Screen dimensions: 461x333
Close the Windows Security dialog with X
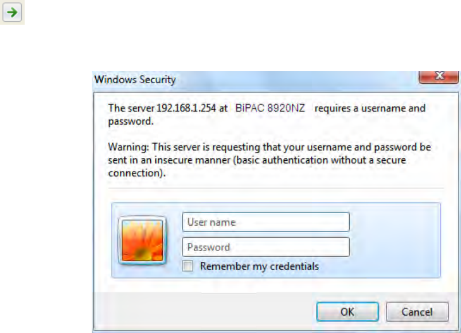(x=439, y=76)
